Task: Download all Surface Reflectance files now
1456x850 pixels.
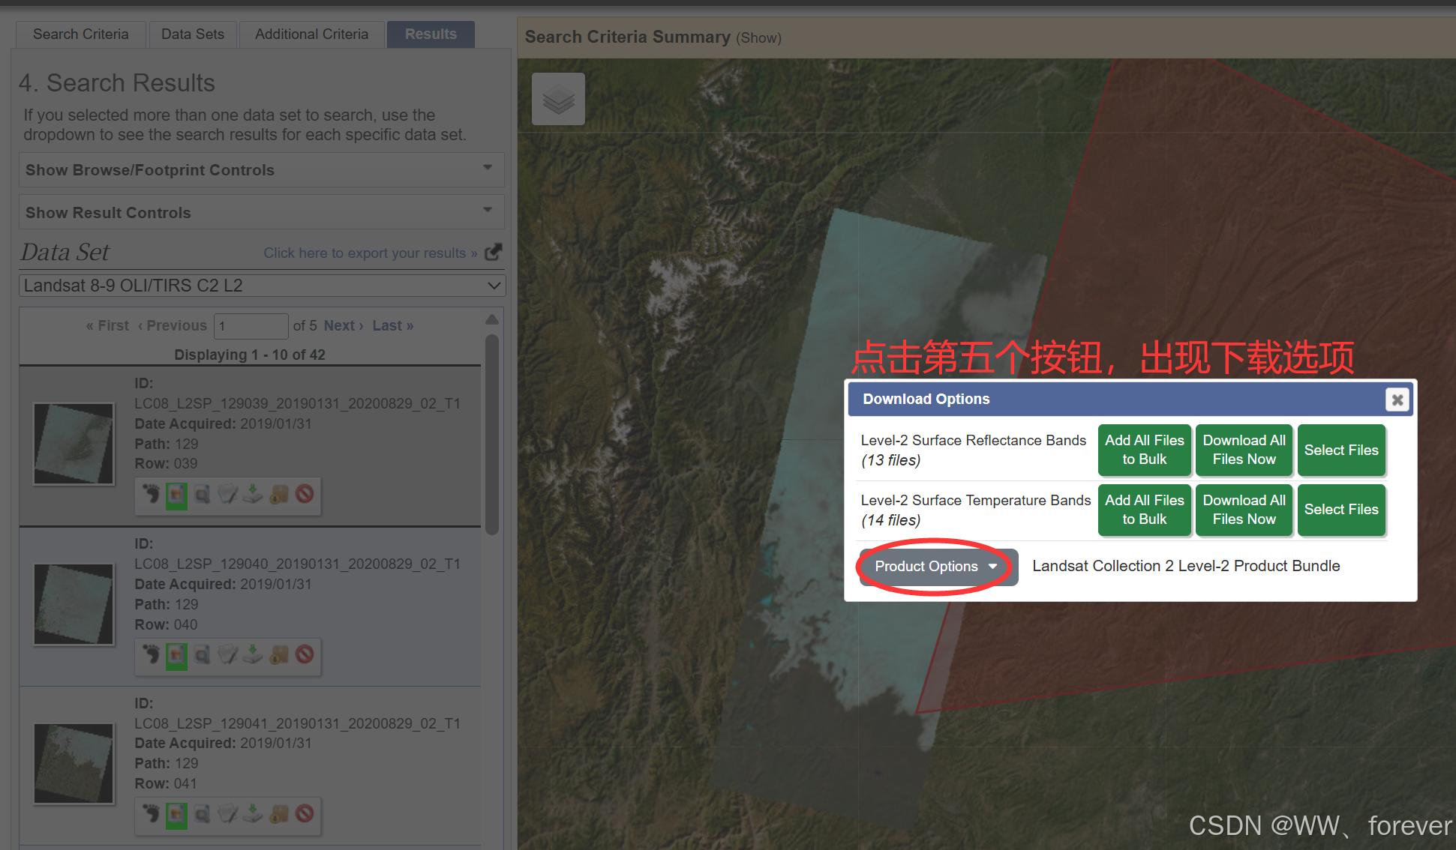Action: tap(1243, 450)
